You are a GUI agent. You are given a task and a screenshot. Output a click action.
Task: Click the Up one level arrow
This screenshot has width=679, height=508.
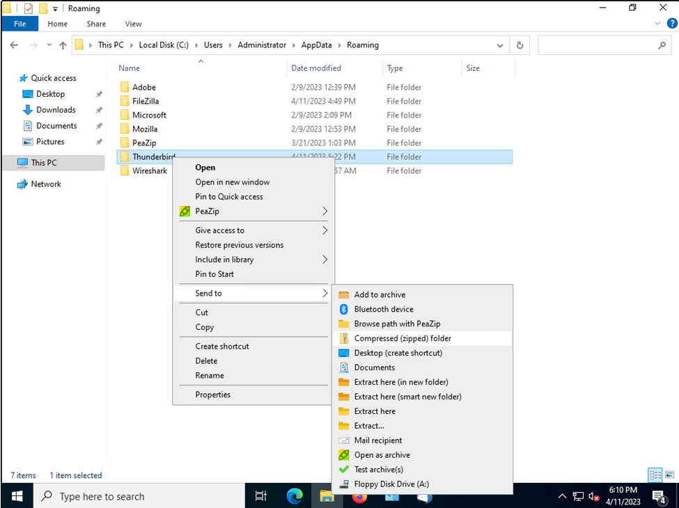click(x=63, y=45)
